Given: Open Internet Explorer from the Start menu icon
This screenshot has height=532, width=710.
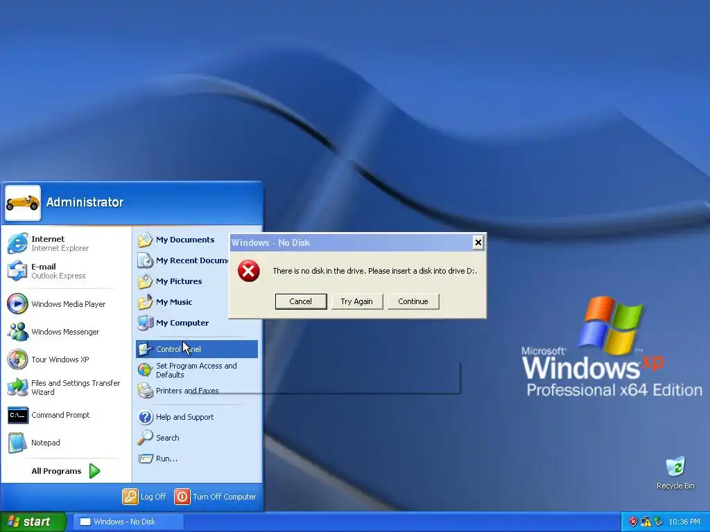Looking at the screenshot, I should click(x=17, y=243).
